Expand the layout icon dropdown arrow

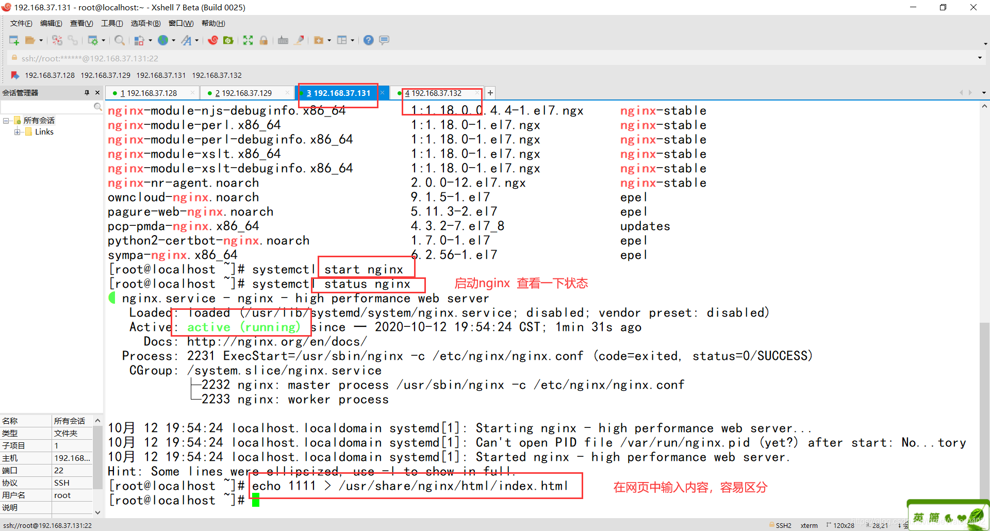click(x=352, y=40)
